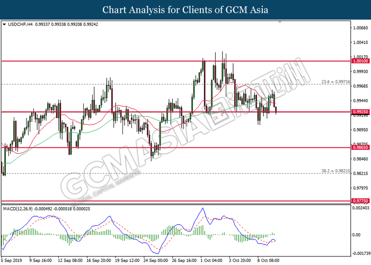Click the '5 Sep 2019' date label
The height and width of the screenshot is (265, 371).
[x=11, y=261]
